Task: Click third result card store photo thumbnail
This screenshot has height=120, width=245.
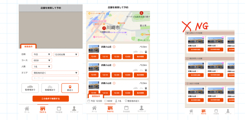Action: click(x=94, y=85)
